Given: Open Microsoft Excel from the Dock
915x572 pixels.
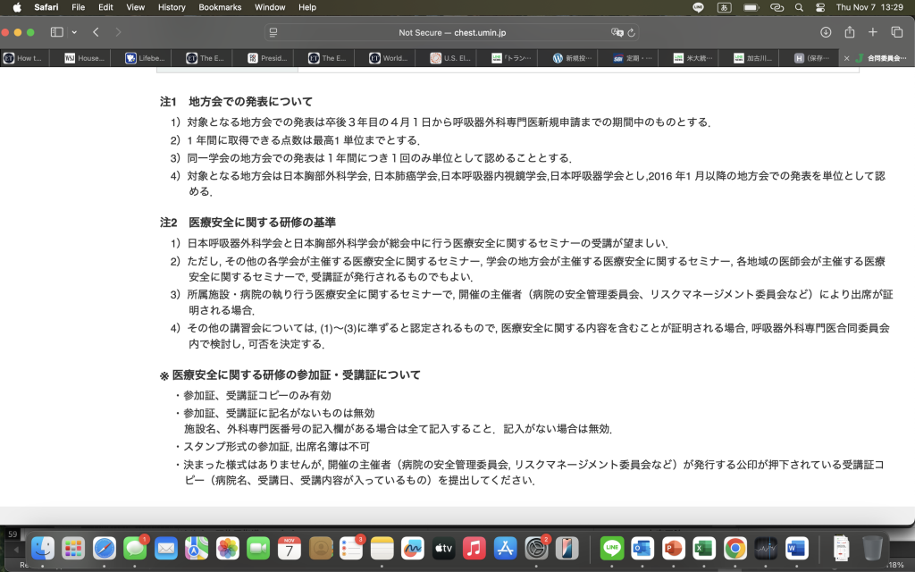Looking at the screenshot, I should (704, 548).
